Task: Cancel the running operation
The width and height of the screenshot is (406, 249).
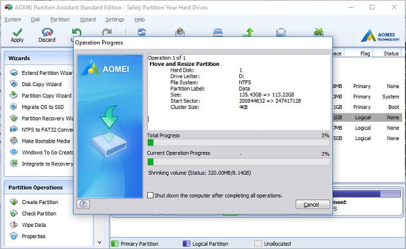Action: 313,205
